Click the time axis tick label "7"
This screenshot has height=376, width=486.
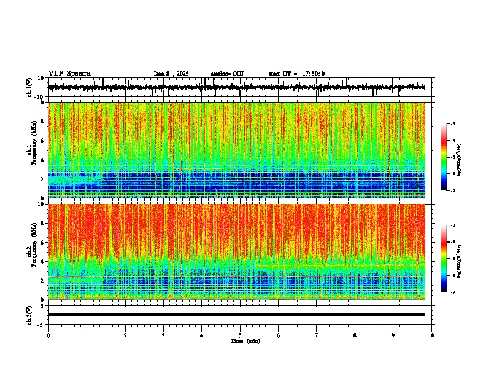coord(317,335)
